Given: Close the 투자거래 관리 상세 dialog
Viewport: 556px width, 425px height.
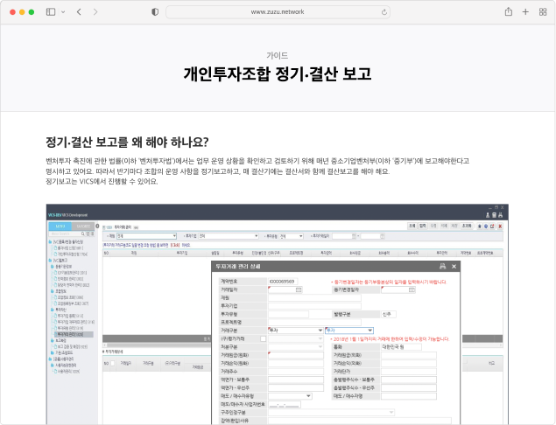Looking at the screenshot, I should coord(453,266).
